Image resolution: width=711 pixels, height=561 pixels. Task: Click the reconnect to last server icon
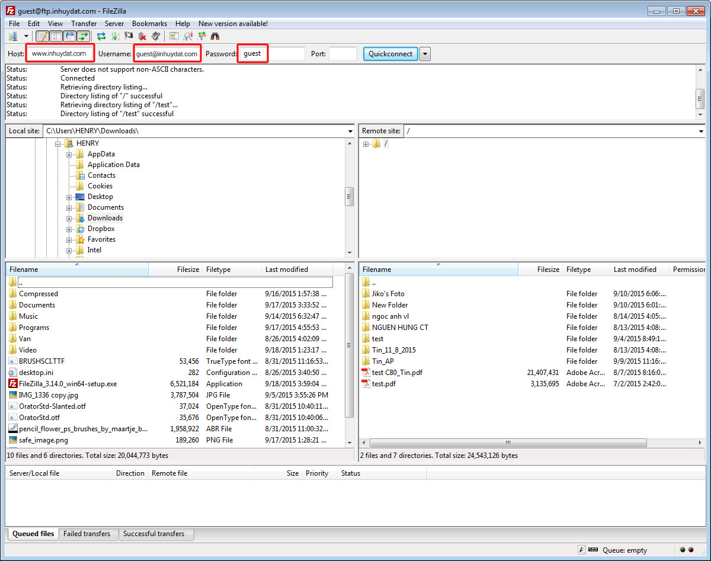(155, 37)
